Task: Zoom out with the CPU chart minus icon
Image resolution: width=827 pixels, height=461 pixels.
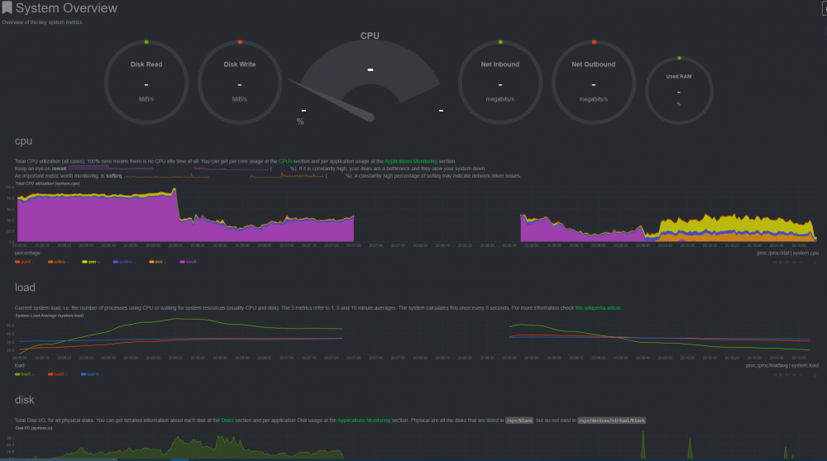Action: (x=801, y=263)
